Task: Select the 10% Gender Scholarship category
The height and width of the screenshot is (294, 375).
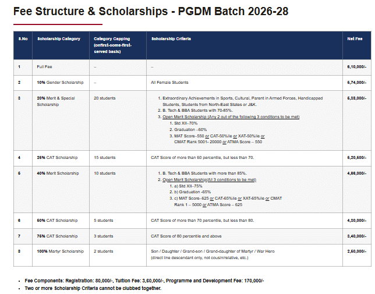Action: coord(60,83)
